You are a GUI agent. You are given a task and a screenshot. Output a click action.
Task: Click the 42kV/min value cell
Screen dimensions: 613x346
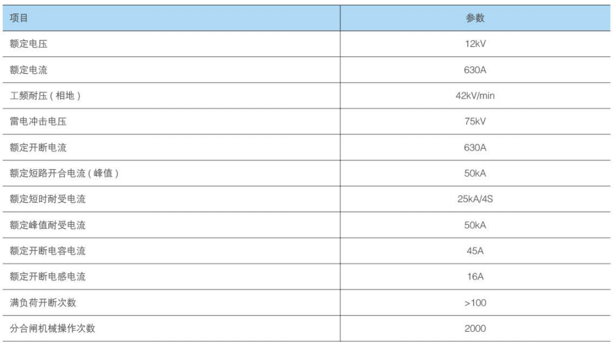point(475,96)
